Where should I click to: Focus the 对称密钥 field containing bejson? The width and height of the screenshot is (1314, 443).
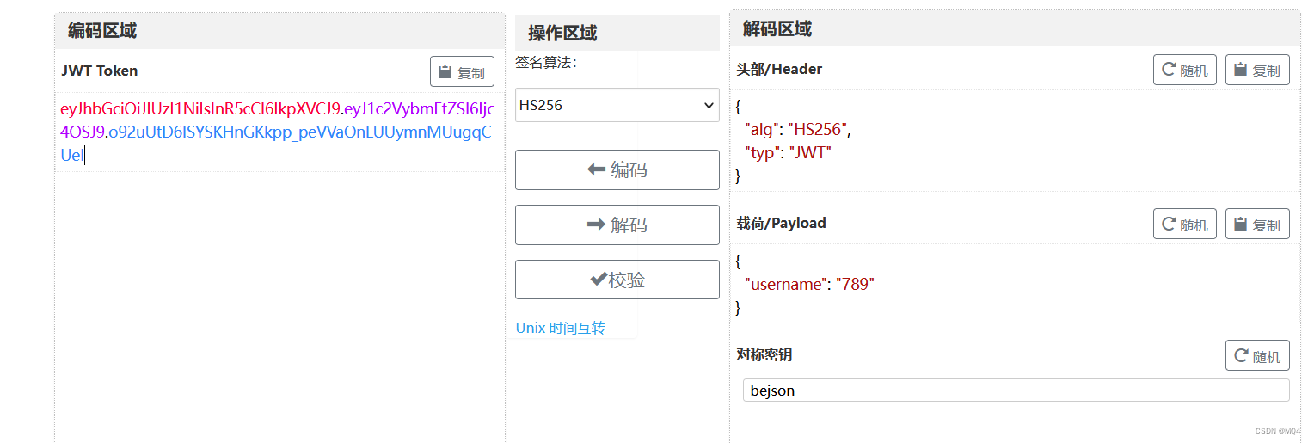(1015, 391)
